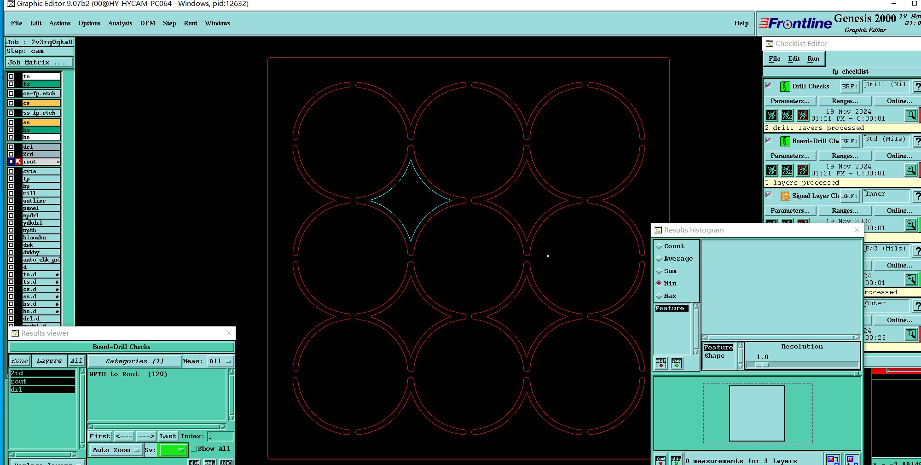
Task: Open the magnifier results viewer for Board-Drill Checks
Action: pos(911,170)
